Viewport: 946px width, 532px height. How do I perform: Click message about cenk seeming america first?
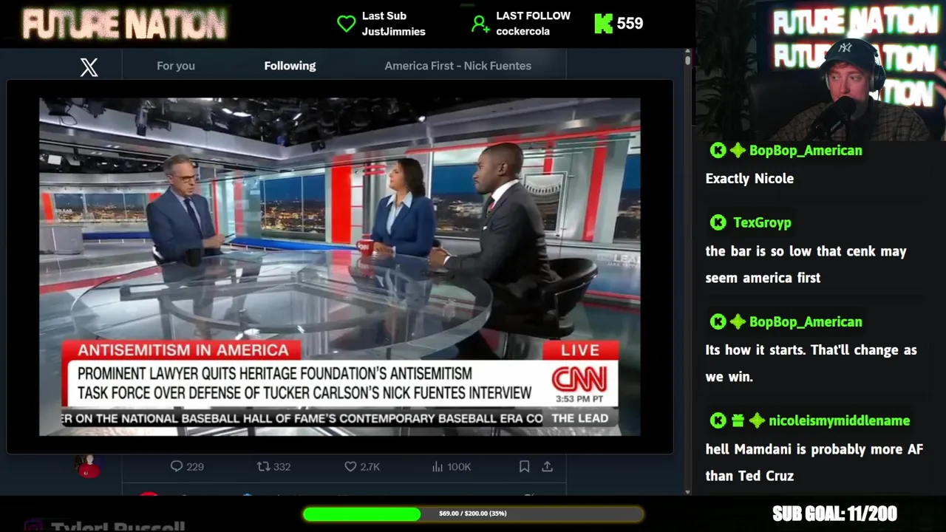click(x=806, y=265)
